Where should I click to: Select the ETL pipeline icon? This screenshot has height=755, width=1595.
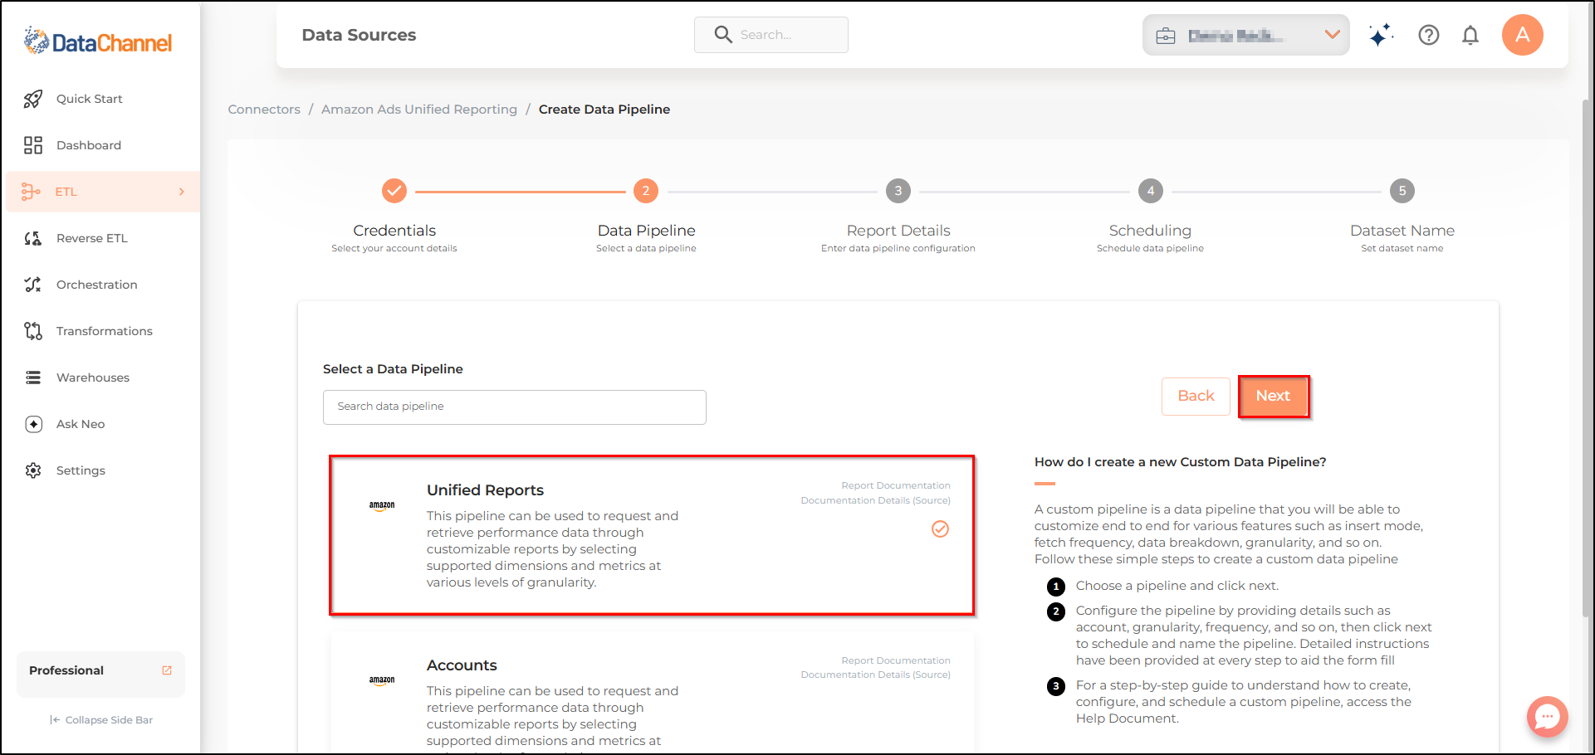[x=32, y=192]
